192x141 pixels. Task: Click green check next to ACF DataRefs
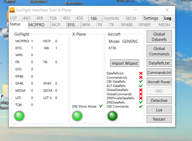(141, 86)
